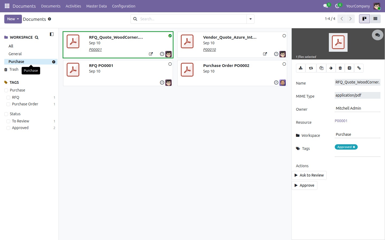Screen dimensions: 385x240
Task: Check the Approved status filter
Action: [8, 128]
